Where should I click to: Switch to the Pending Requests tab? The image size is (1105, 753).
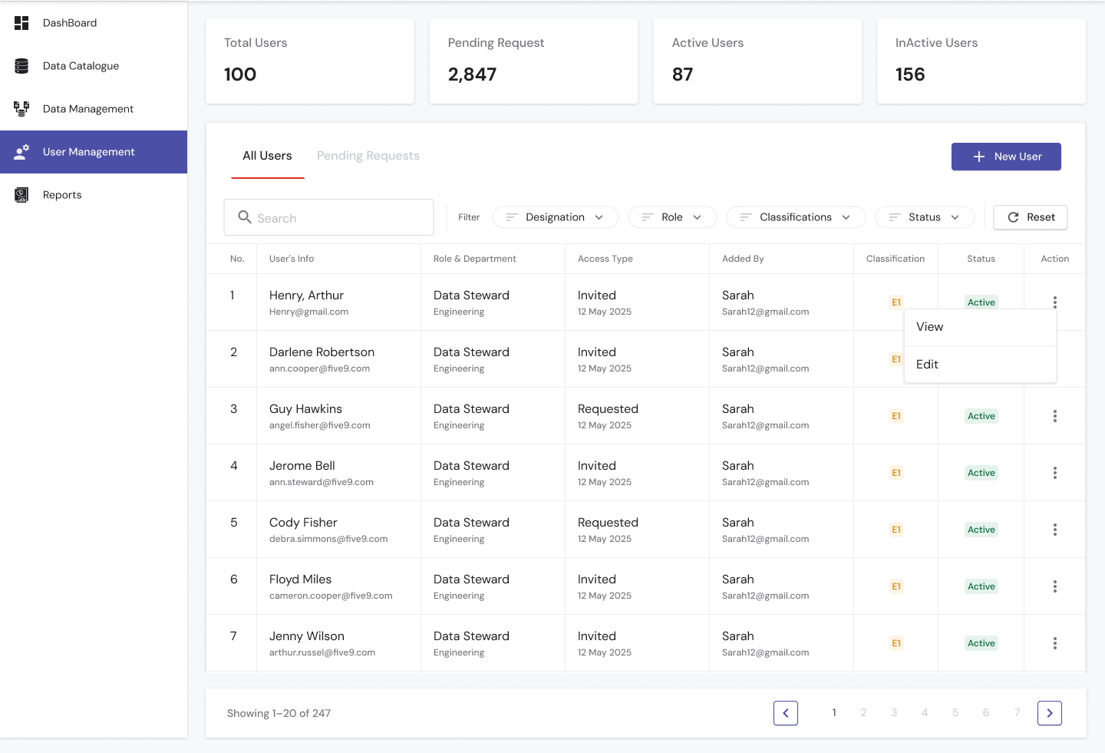(x=368, y=156)
